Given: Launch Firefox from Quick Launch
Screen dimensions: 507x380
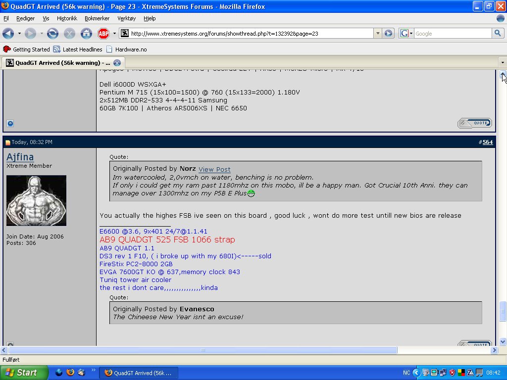Looking at the screenshot, I should click(70, 373).
